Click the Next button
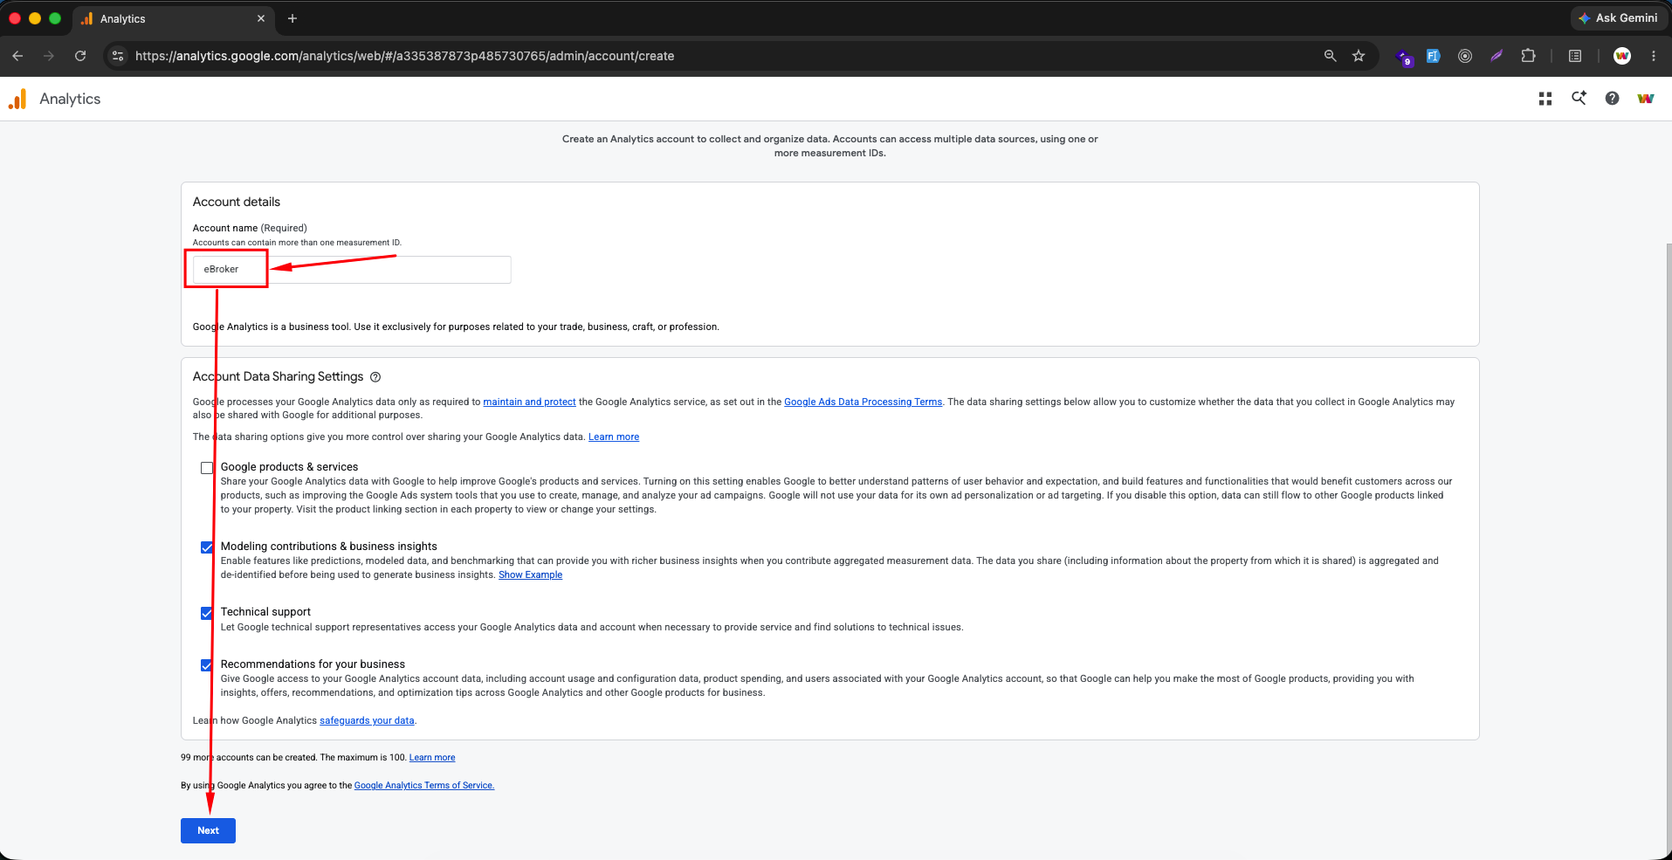 point(208,830)
